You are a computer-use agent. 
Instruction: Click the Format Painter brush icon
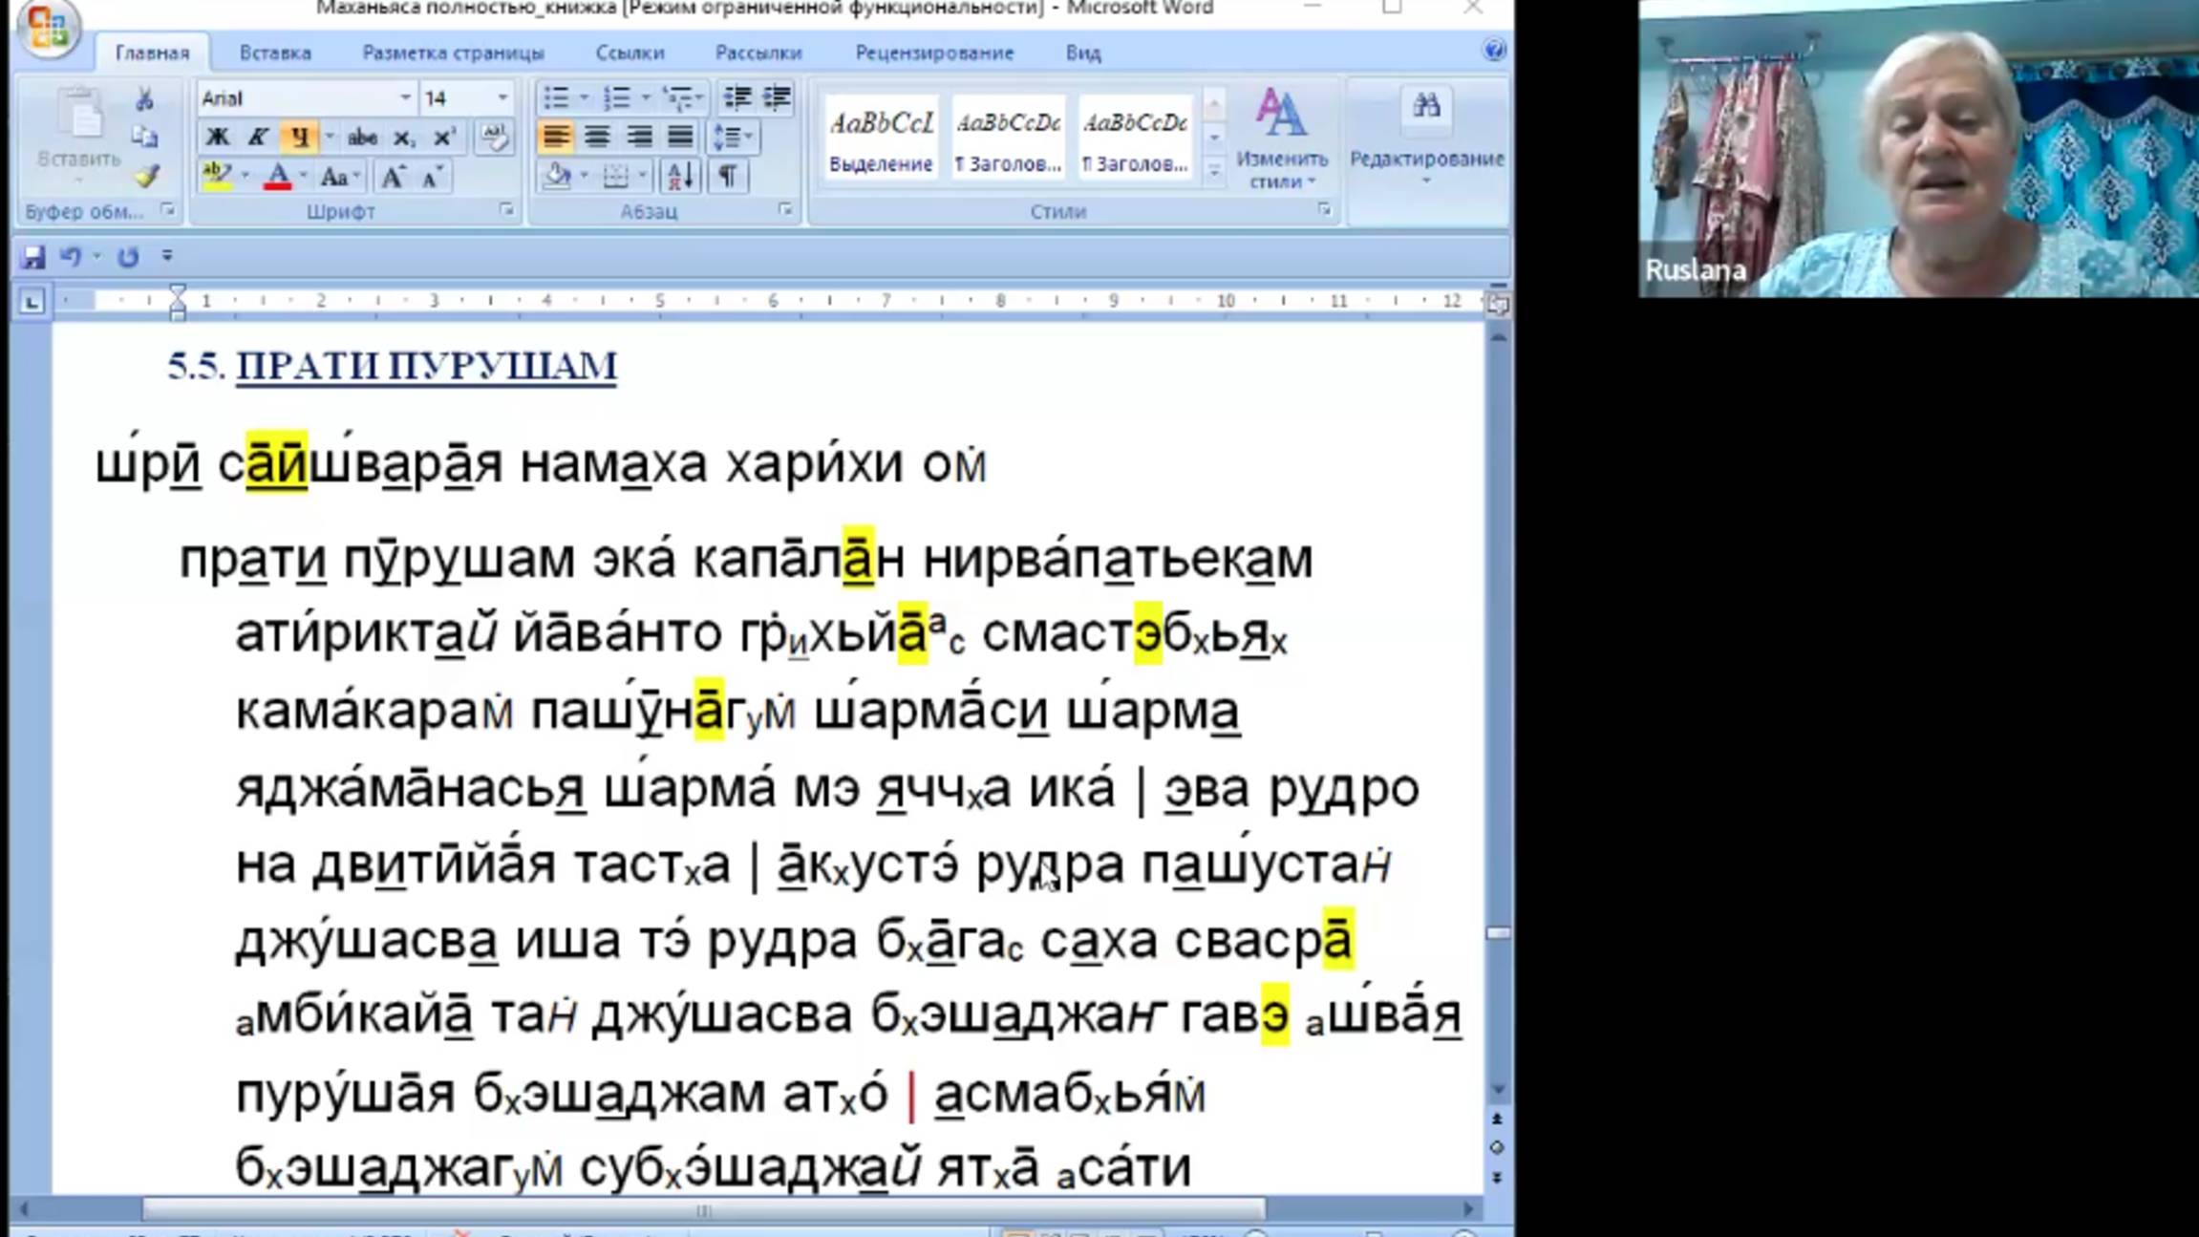pyautogui.click(x=146, y=177)
